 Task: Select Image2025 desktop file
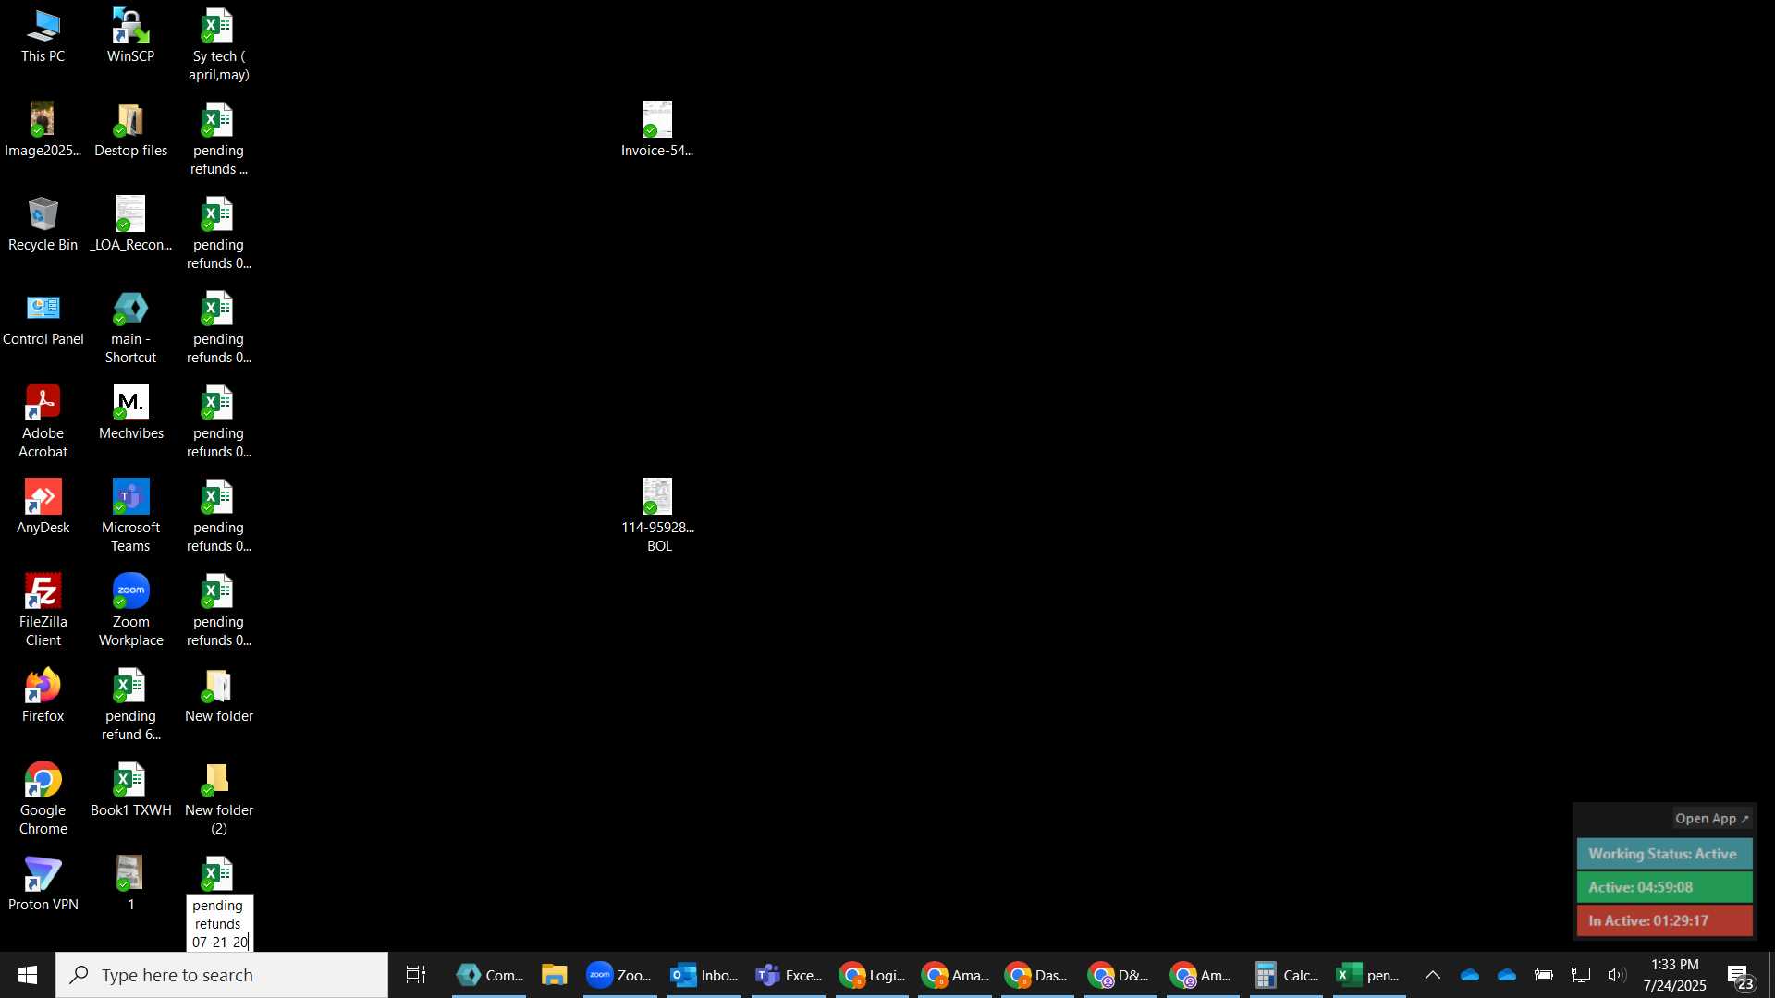43,130
